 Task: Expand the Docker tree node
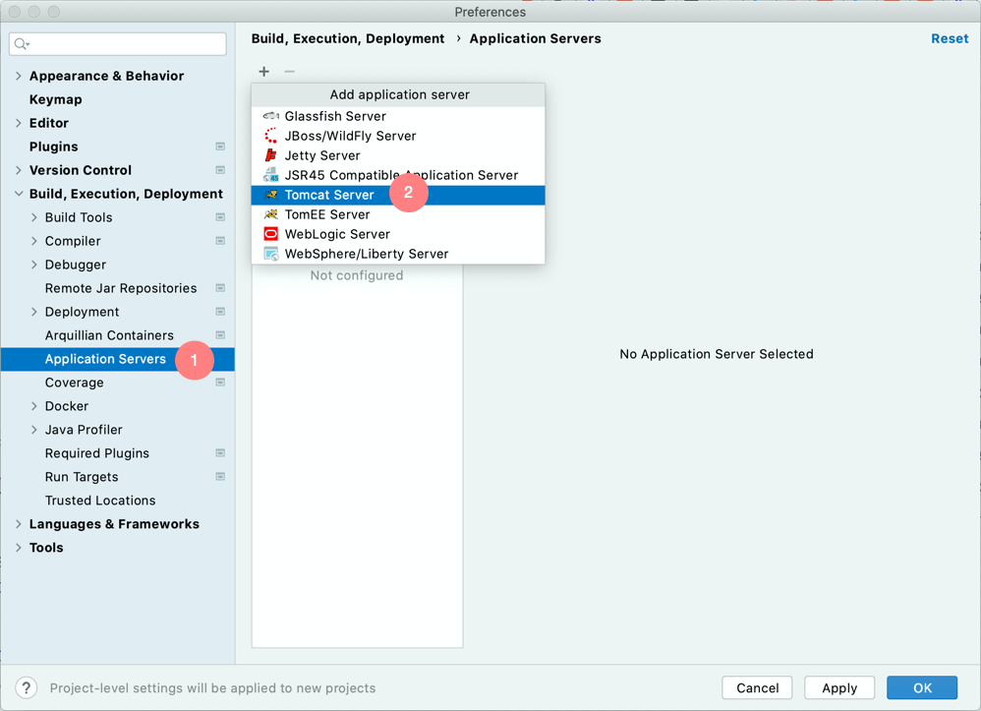(33, 406)
